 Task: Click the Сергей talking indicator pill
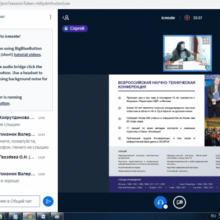(x=75, y=29)
